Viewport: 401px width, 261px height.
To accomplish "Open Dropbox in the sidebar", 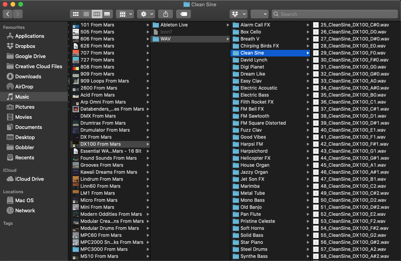I will click(x=34, y=46).
